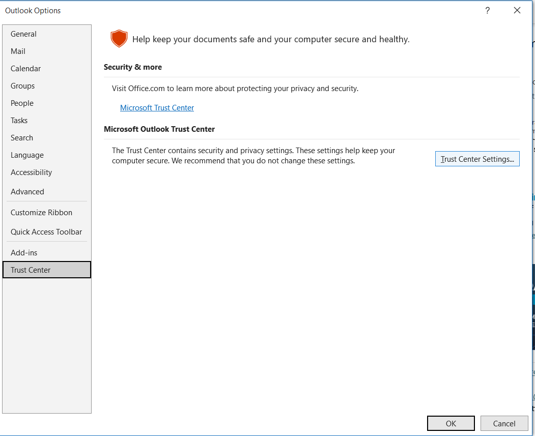Open the Search options category
The image size is (535, 436).
47,138
